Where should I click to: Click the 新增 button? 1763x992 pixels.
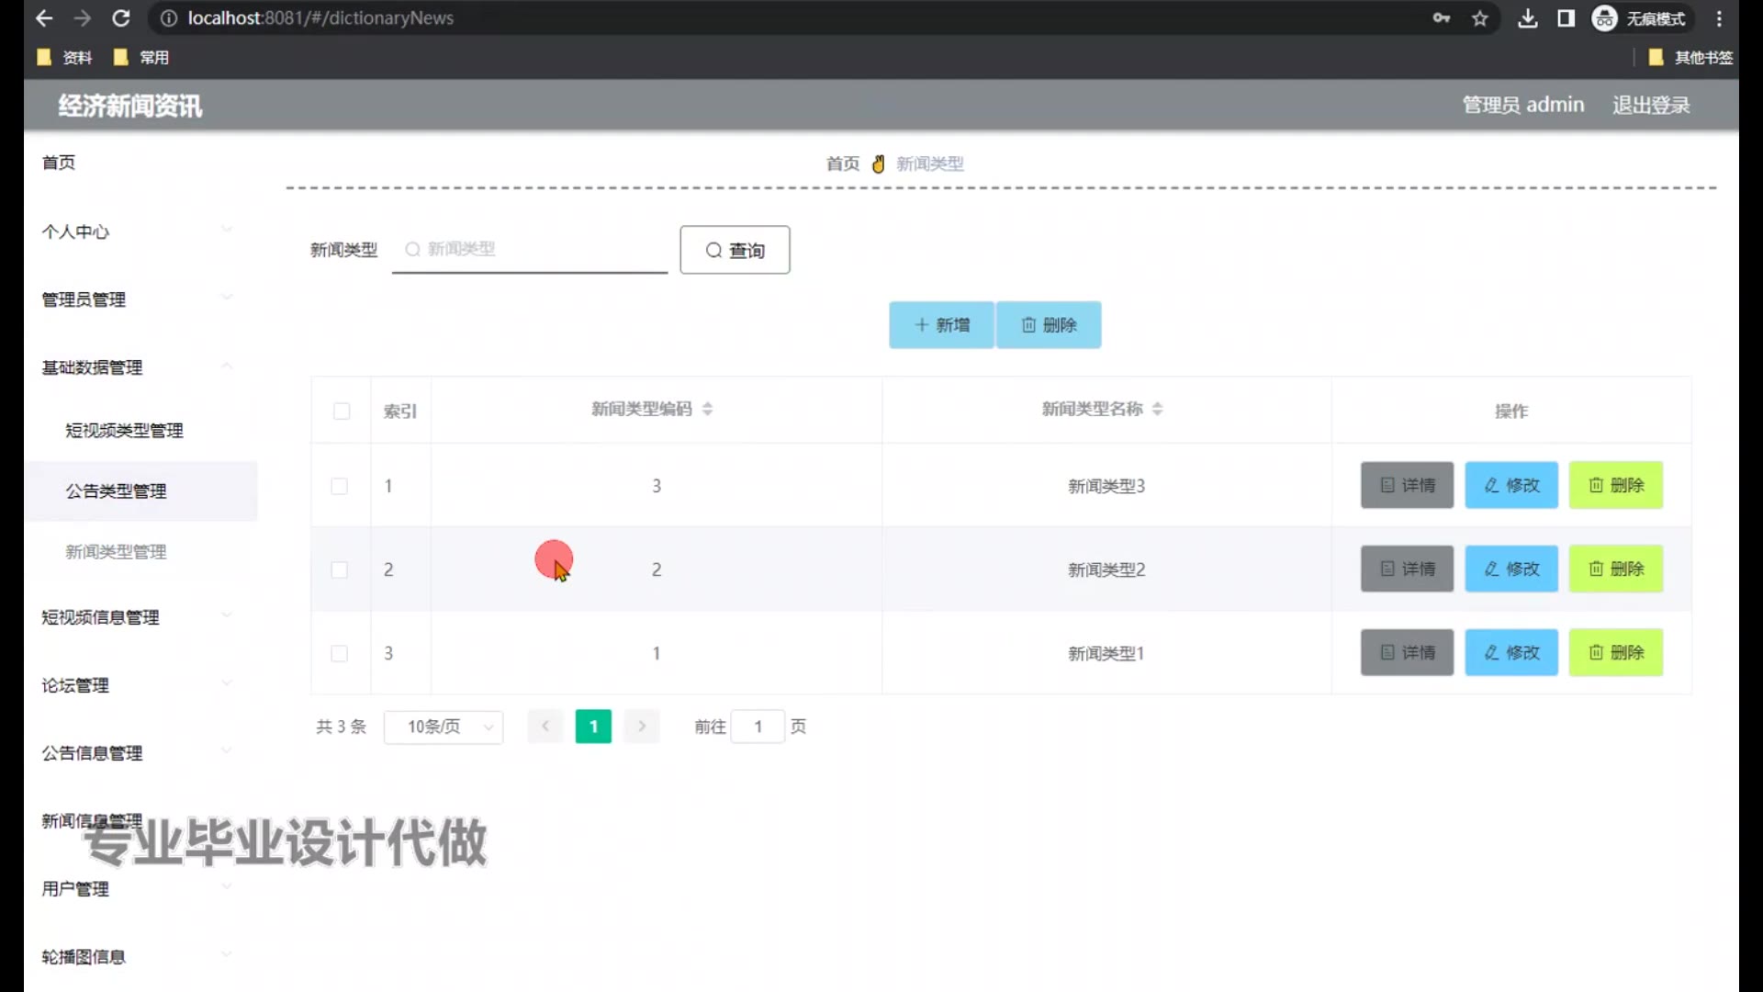click(941, 325)
